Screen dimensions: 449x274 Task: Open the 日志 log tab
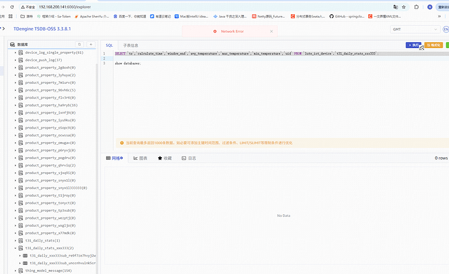[x=189, y=158]
